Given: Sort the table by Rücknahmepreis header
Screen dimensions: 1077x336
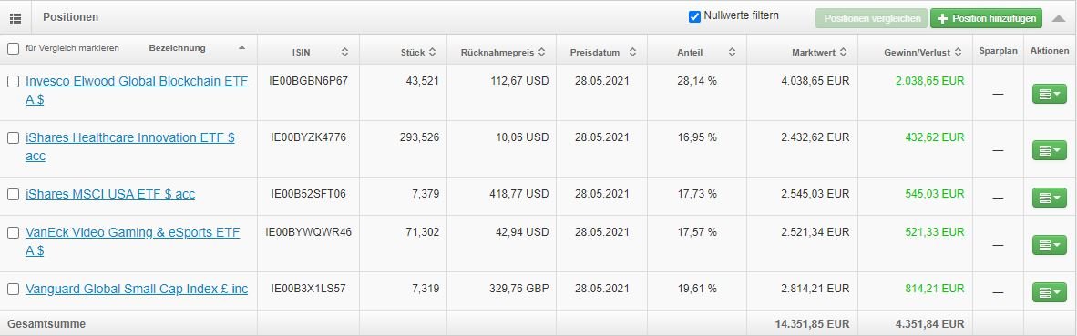Looking at the screenshot, I should click(x=503, y=52).
